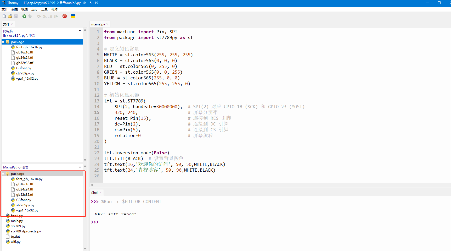Screen dimensions: 451x251
Task: Open the local files panel hamburger menu
Action: click(80, 31)
